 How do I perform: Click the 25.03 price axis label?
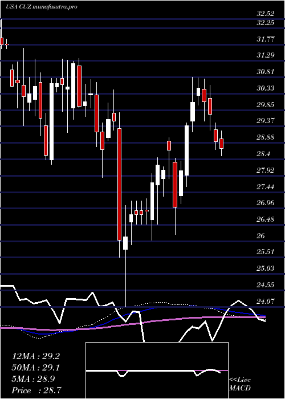[266, 268]
